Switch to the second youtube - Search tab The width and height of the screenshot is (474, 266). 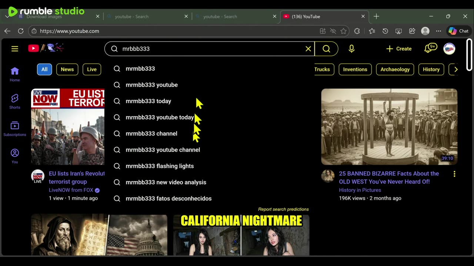tap(236, 16)
